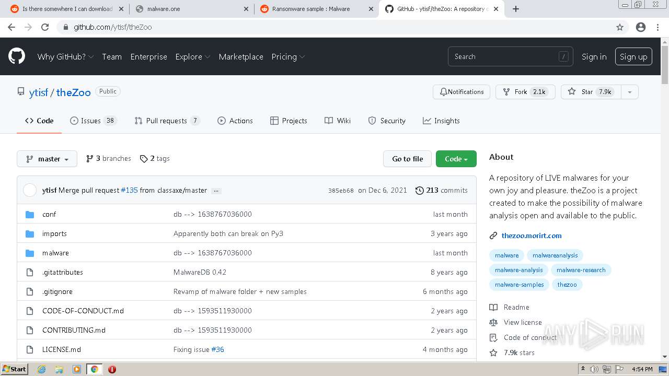Viewport: 669px width, 376px height.
Task: Open Star list dropdown arrow
Action: 630,92
